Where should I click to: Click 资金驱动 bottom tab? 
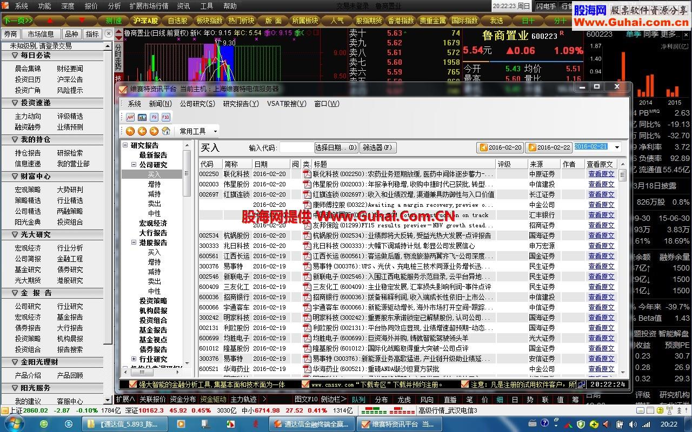coord(214,399)
